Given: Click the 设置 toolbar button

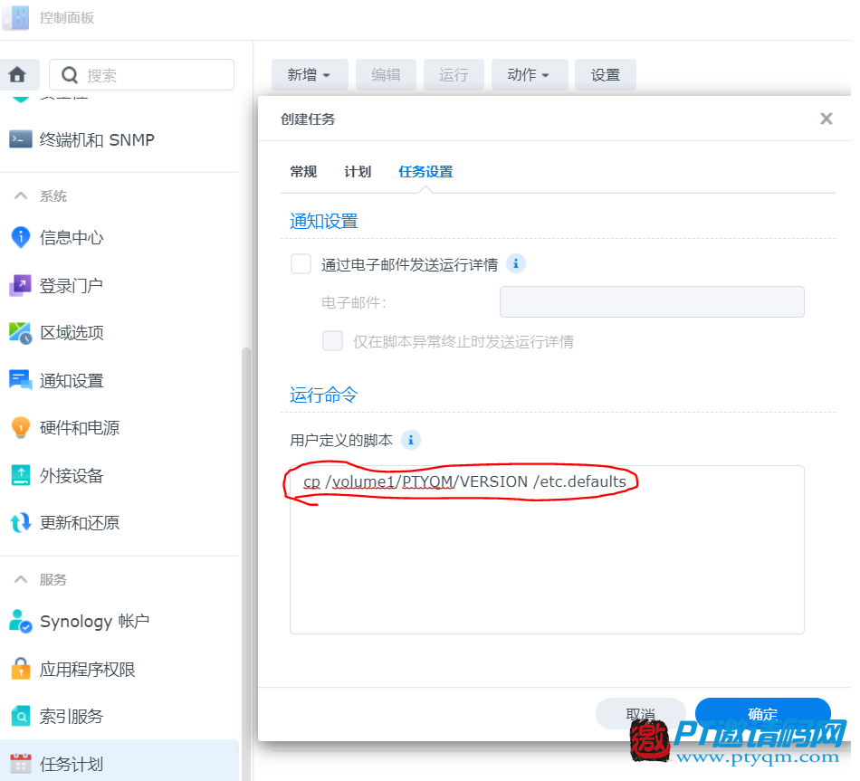Looking at the screenshot, I should click(606, 75).
